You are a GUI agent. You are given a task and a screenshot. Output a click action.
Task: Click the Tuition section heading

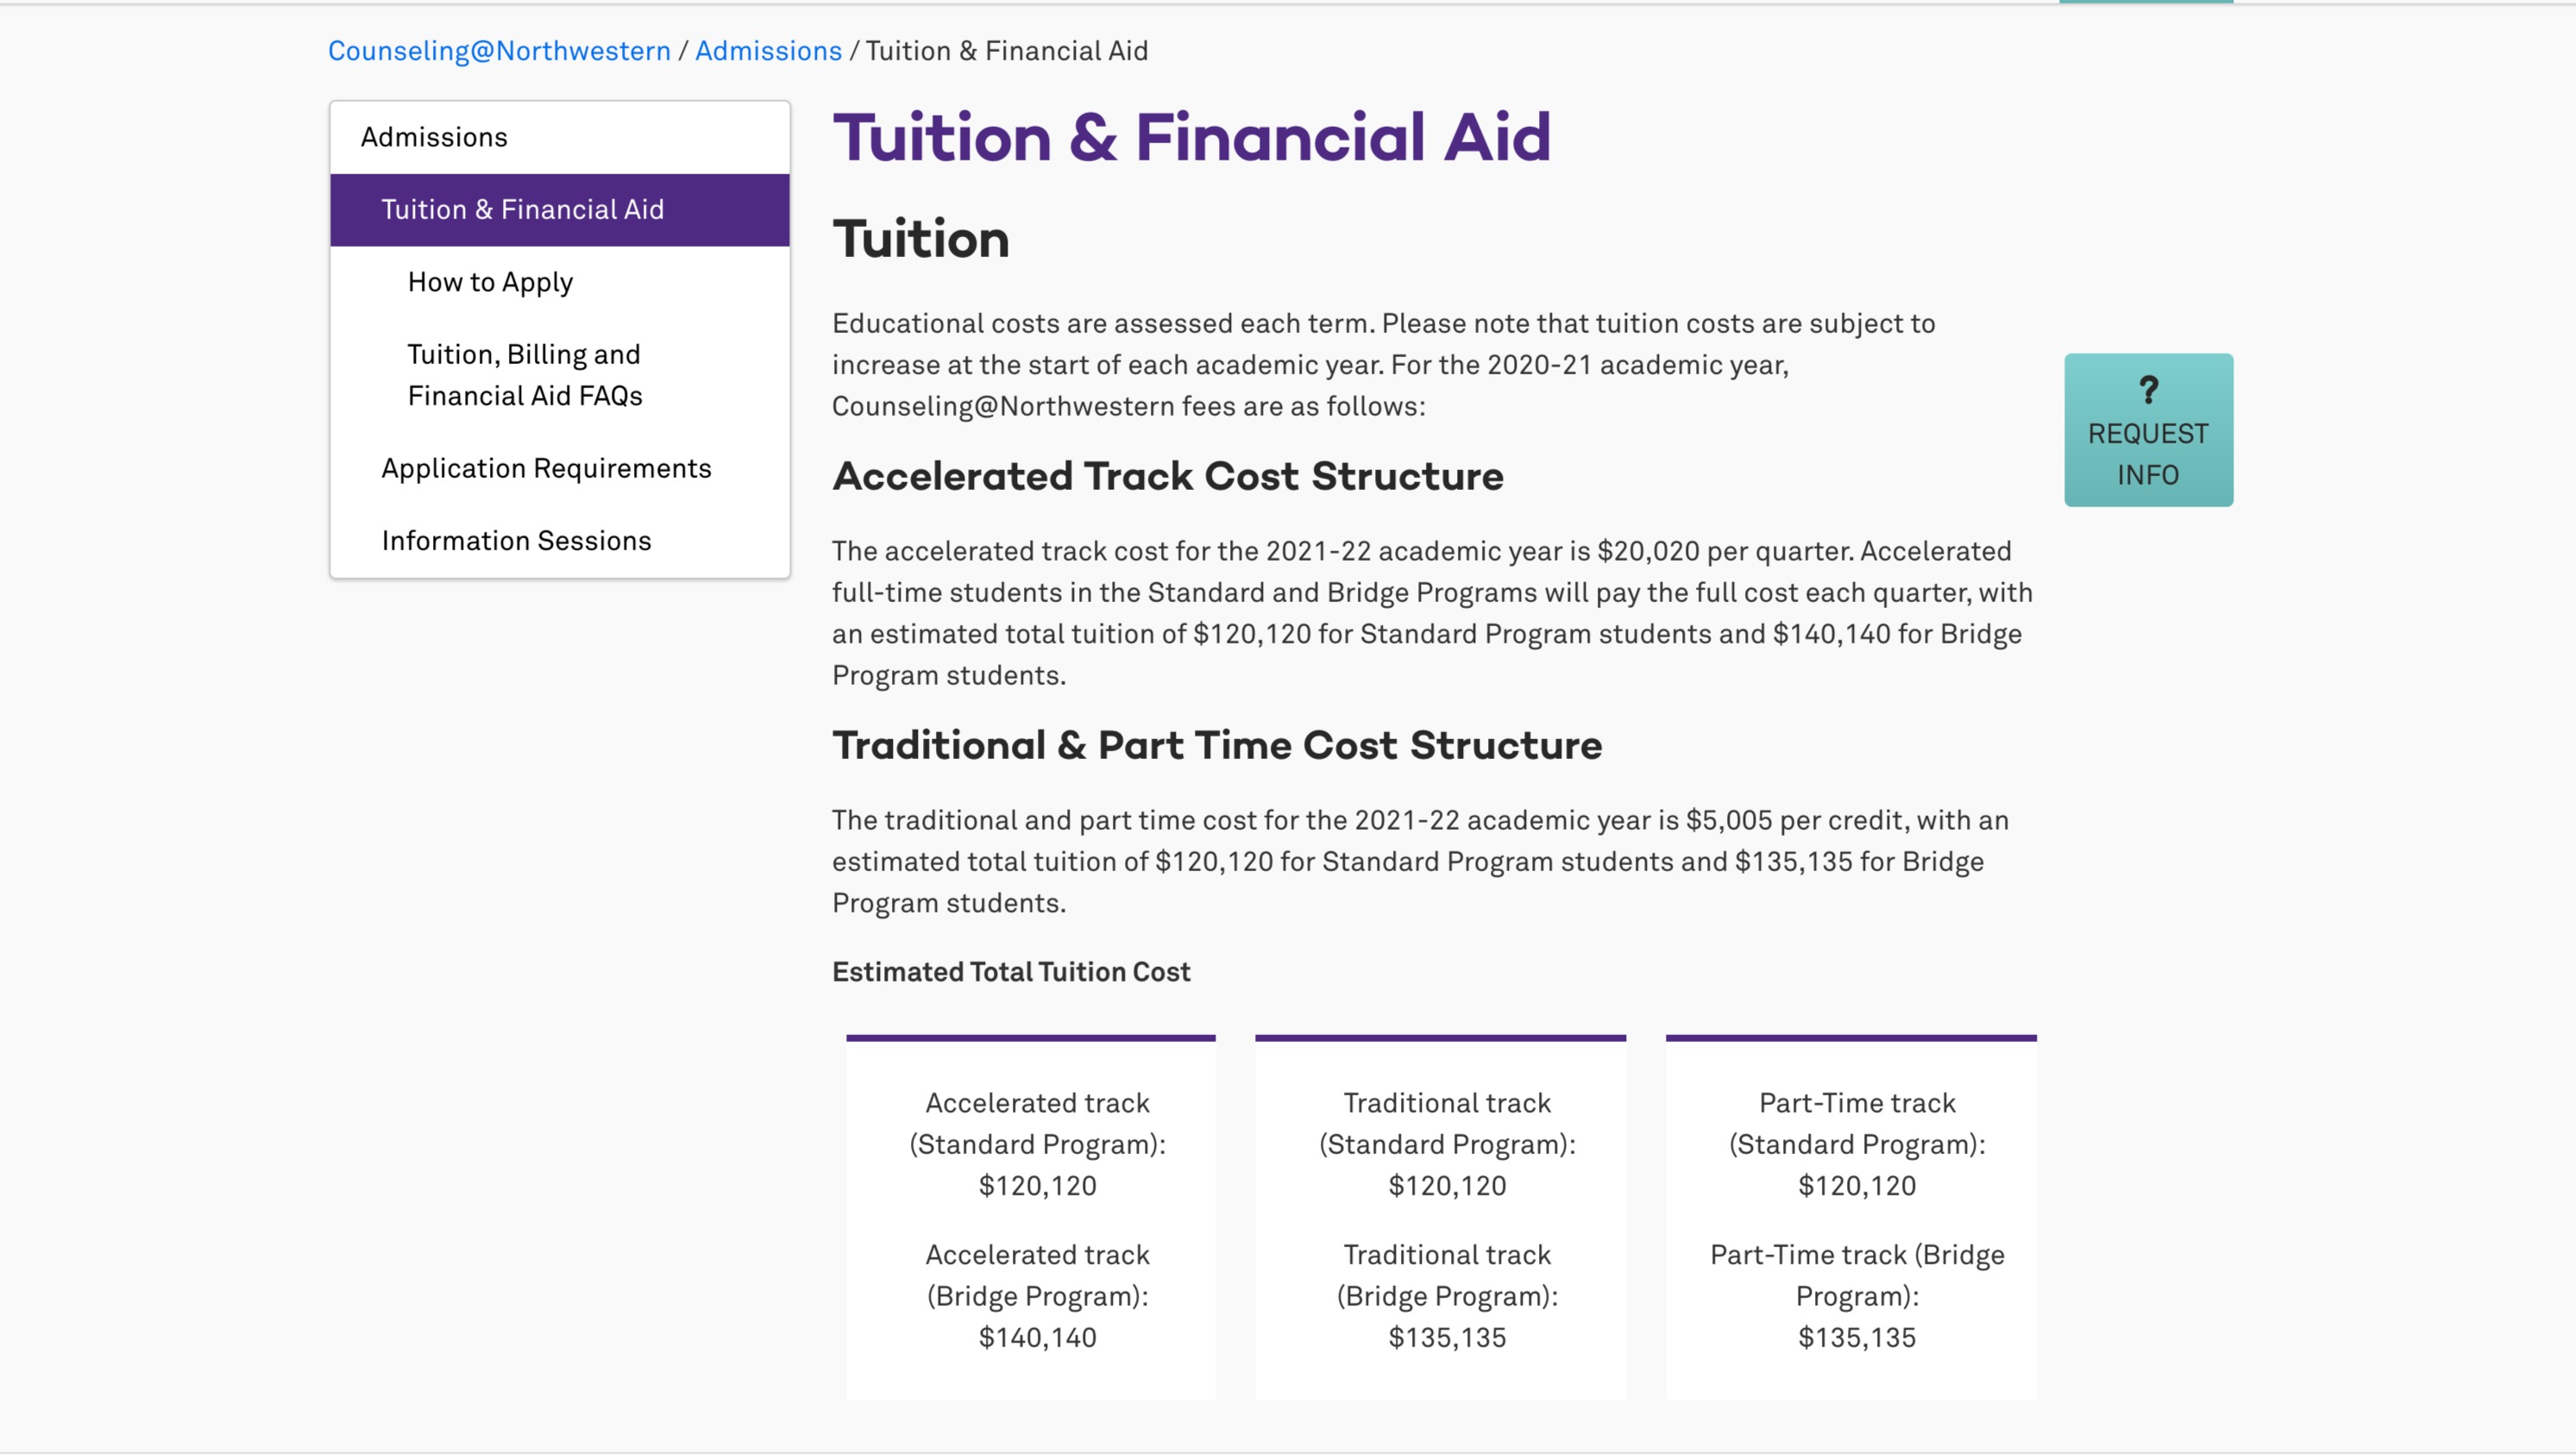pyautogui.click(x=921, y=239)
